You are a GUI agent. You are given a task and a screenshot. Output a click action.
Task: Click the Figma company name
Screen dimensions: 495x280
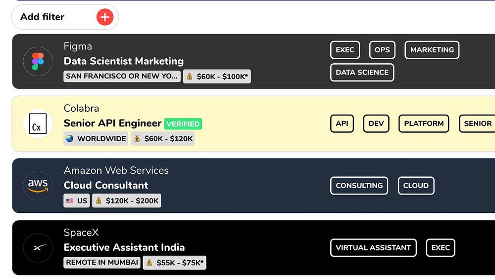coord(78,46)
